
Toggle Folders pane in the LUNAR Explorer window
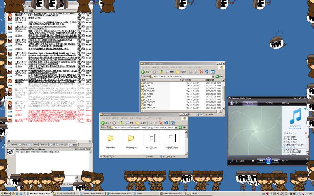pyautogui.click(x=141, y=123)
